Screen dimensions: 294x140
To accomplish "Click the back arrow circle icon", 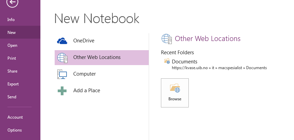I will 13,3.
